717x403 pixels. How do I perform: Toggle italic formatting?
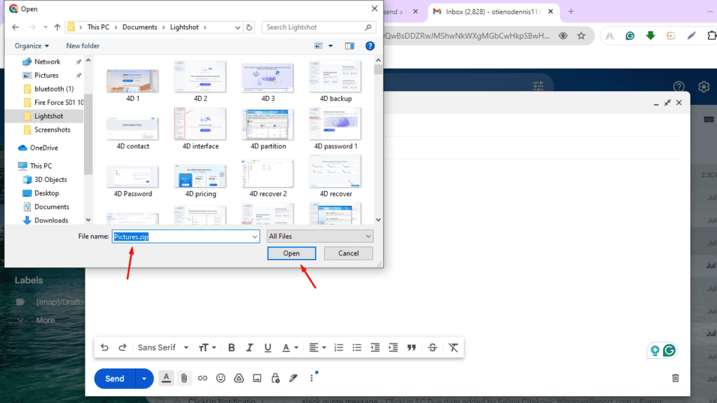click(x=249, y=348)
